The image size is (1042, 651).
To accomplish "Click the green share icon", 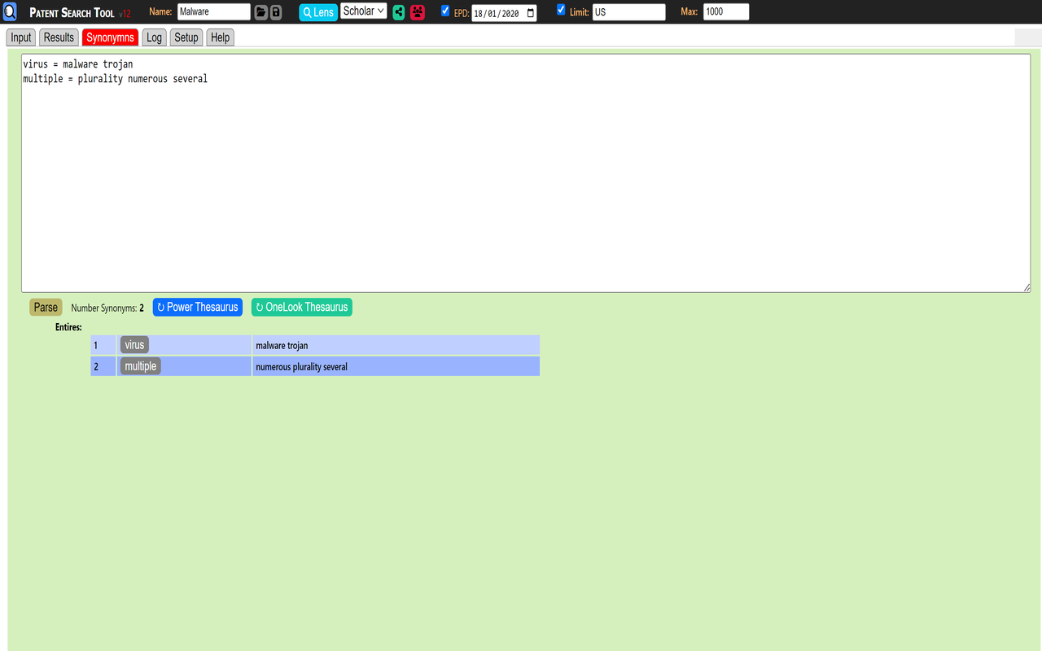I will coord(399,12).
